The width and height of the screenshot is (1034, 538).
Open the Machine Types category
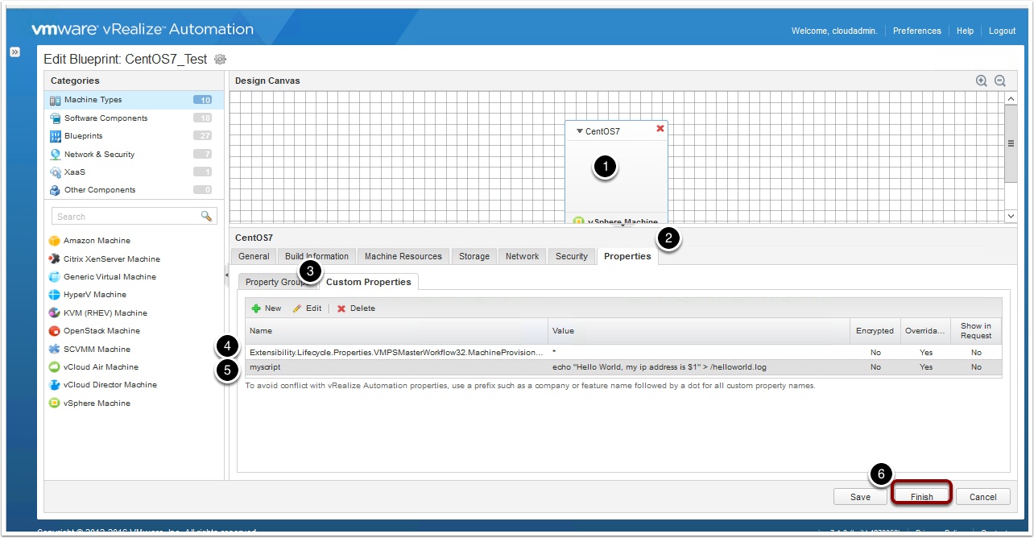pyautogui.click(x=134, y=100)
